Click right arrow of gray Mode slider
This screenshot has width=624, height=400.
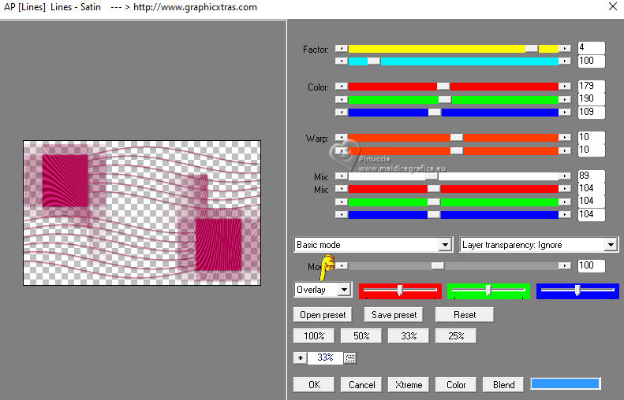[x=565, y=265]
